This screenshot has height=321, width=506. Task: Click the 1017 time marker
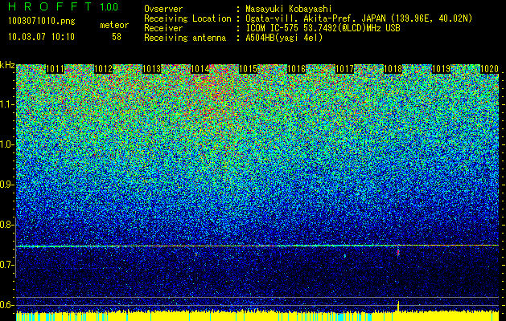point(344,69)
